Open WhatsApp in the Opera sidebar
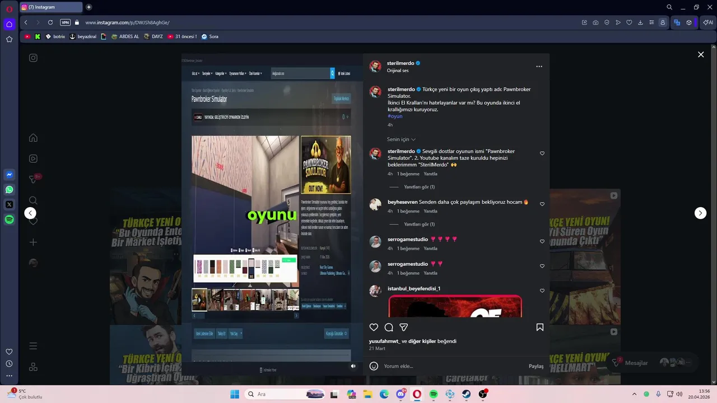The height and width of the screenshot is (403, 717). tap(9, 190)
